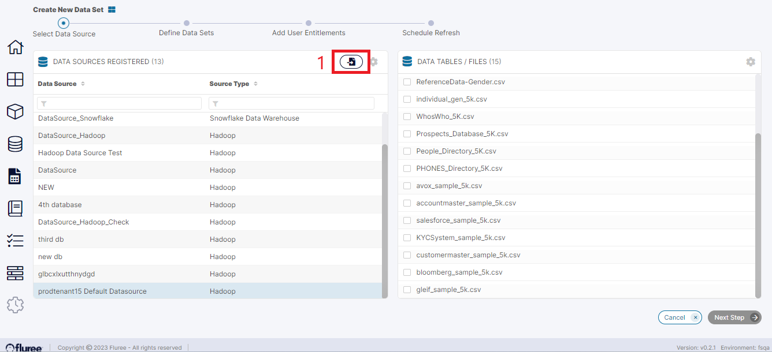
Task: Open the home icon in sidebar
Action: [15, 47]
